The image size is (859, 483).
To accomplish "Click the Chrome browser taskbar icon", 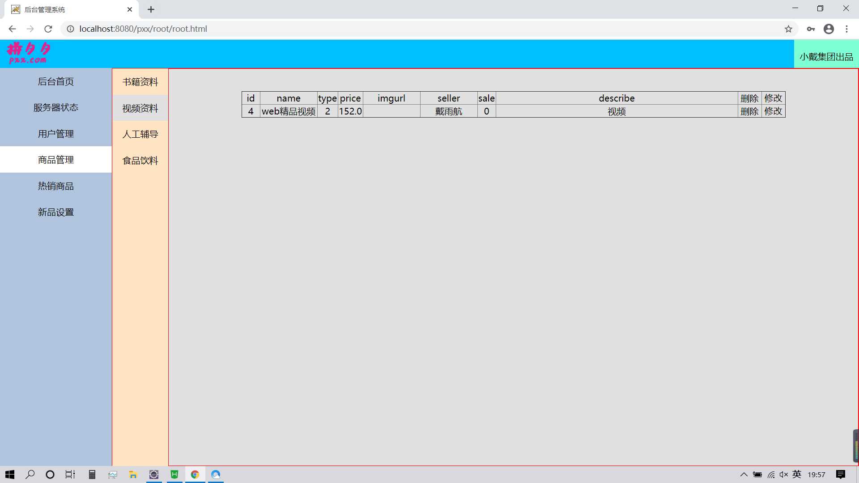I will [x=195, y=475].
